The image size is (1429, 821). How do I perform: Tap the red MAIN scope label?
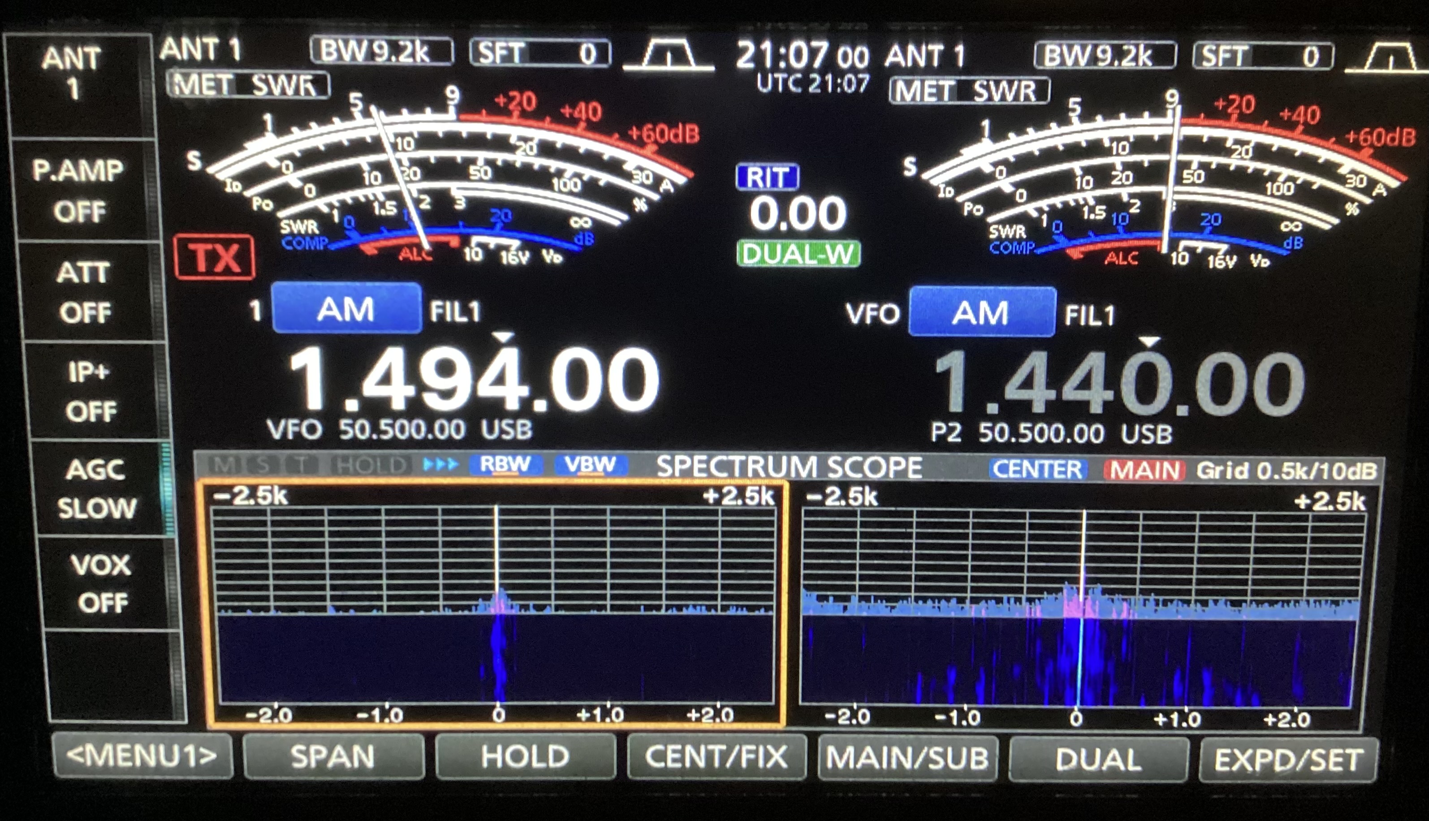(1144, 470)
